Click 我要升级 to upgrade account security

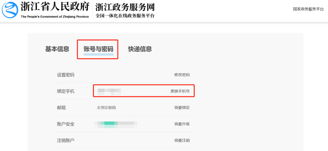click(182, 124)
